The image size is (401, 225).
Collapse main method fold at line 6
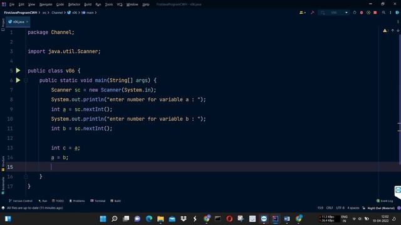point(26,81)
